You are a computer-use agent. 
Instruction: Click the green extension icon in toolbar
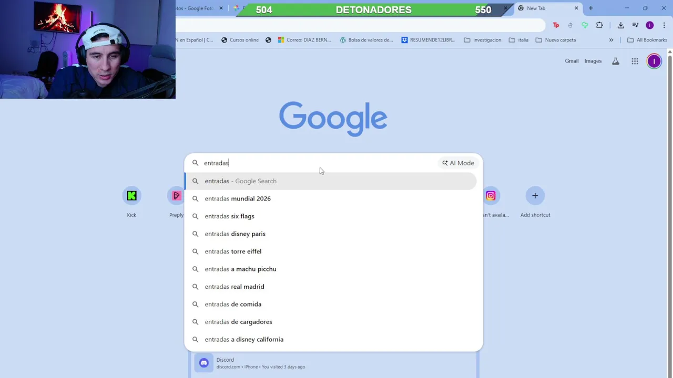585,25
